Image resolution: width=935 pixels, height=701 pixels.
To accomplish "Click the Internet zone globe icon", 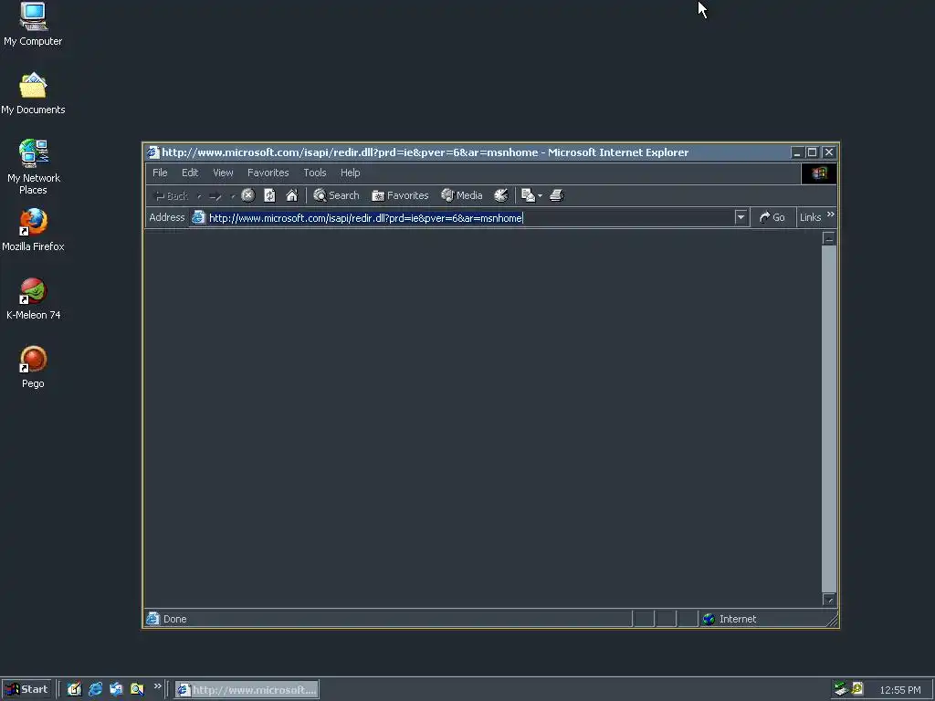I will 709,619.
